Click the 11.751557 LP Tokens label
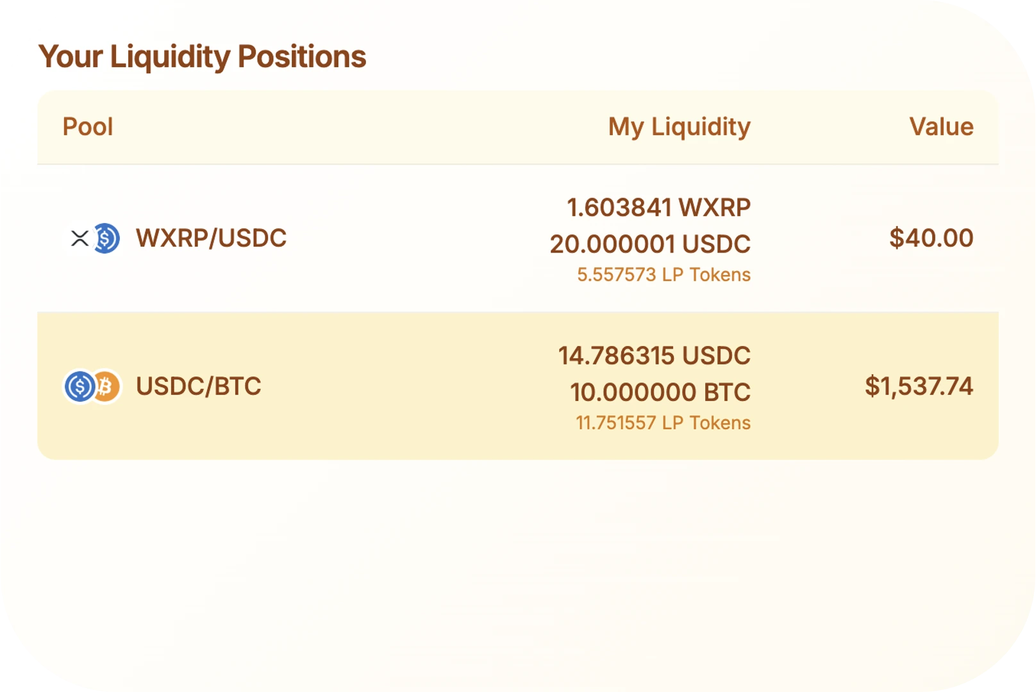The height and width of the screenshot is (692, 1036). click(663, 423)
